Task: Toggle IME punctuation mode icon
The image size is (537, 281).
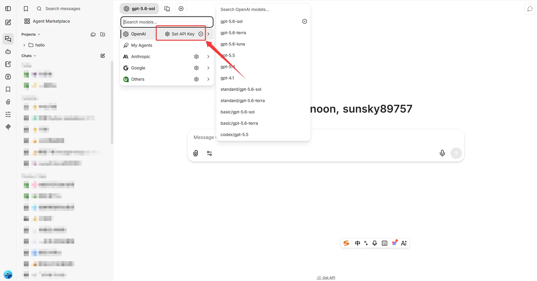Action: [366, 243]
